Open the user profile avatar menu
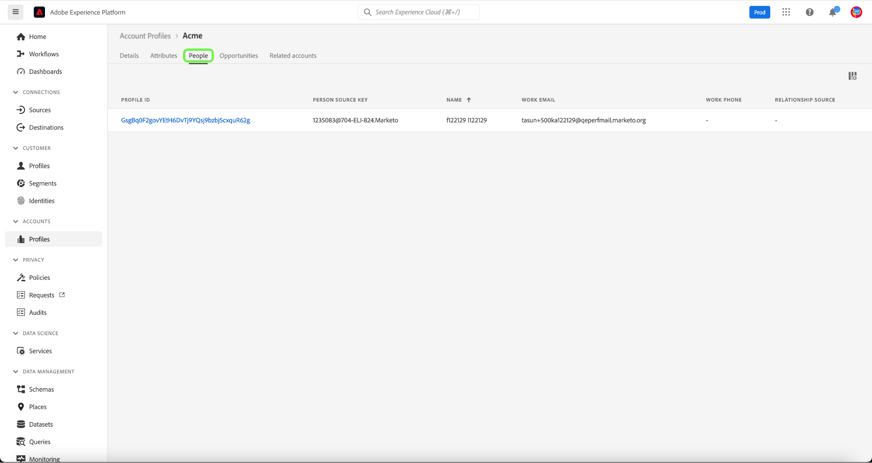Viewport: 872px width, 463px height. [x=856, y=12]
